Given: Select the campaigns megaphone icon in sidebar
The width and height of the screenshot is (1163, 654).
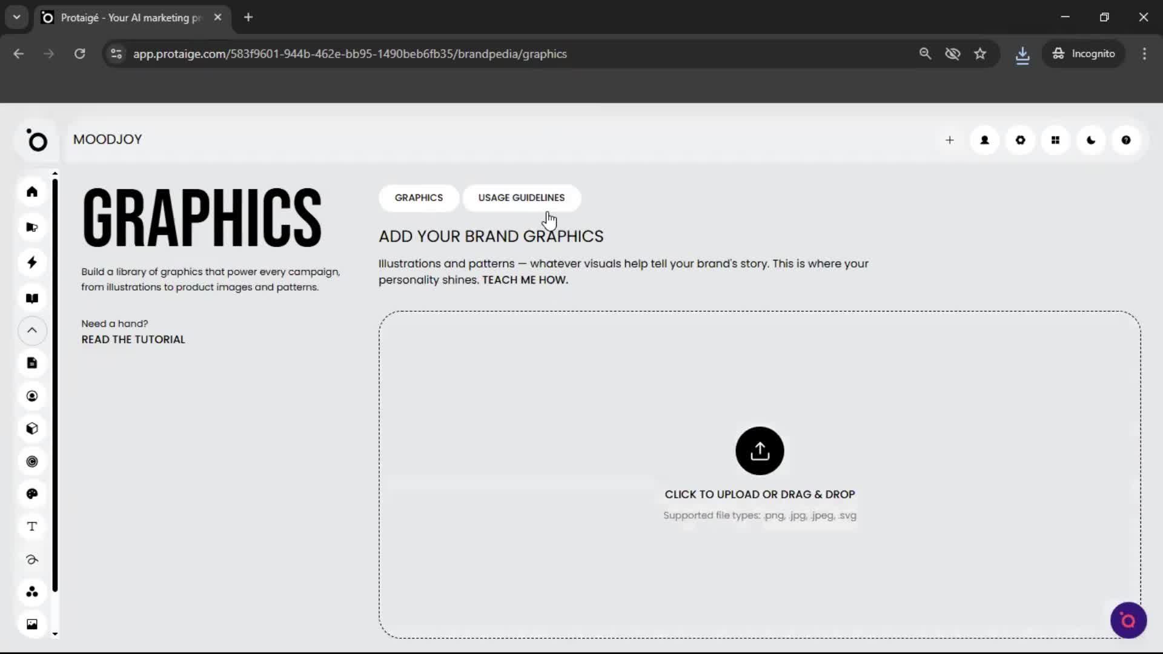Looking at the screenshot, I should tap(31, 227).
